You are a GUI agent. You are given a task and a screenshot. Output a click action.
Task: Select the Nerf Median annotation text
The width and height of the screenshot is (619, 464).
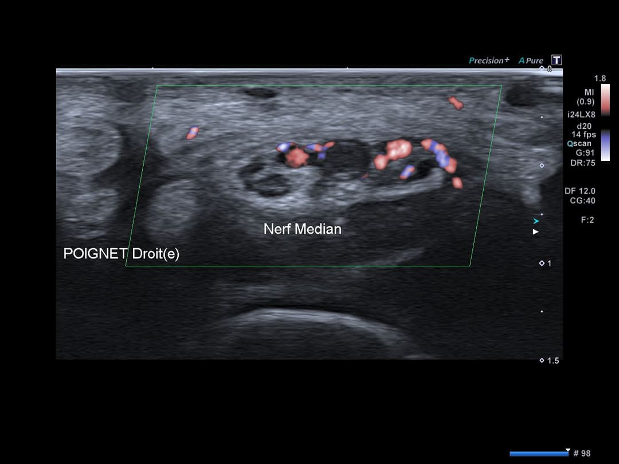coord(302,229)
